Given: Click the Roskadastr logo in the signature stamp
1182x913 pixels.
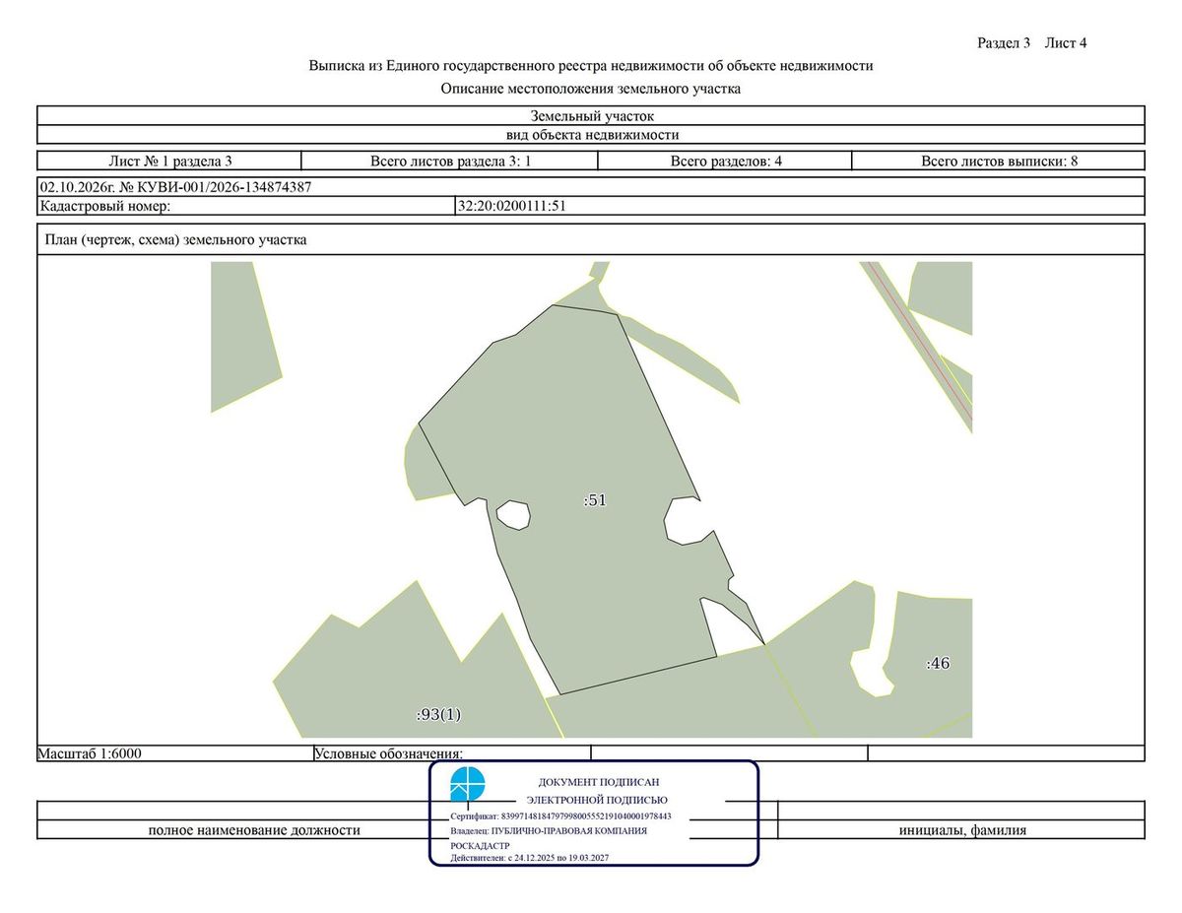Looking at the screenshot, I should pyautogui.click(x=468, y=785).
